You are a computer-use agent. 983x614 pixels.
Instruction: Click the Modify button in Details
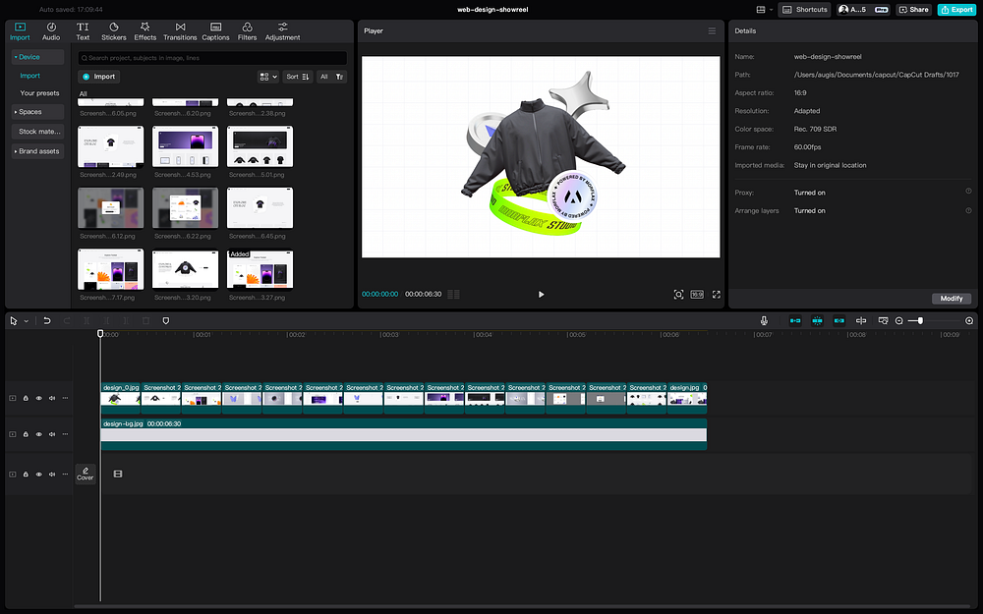951,298
